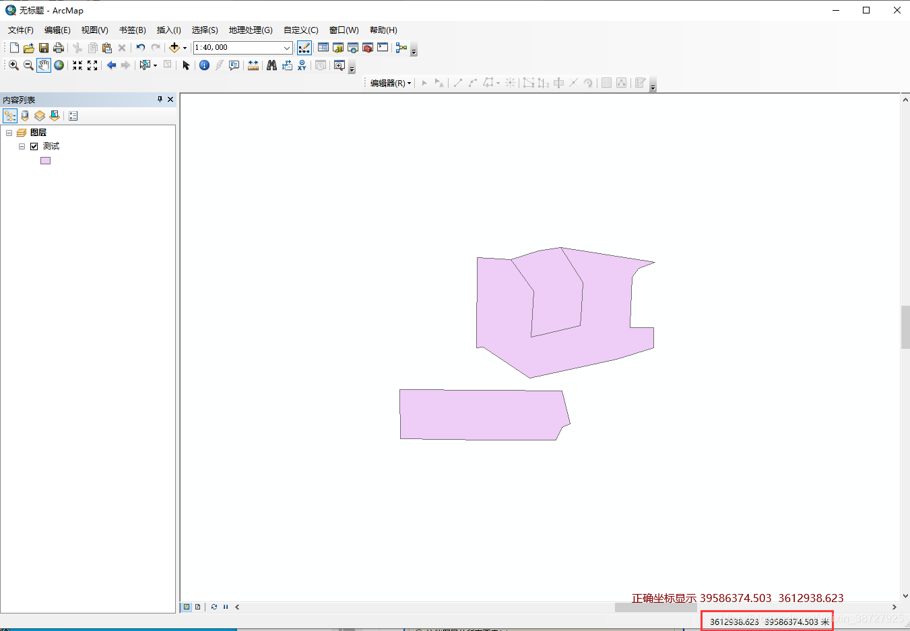Go back to previous extent
910x631 pixels.
(111, 65)
